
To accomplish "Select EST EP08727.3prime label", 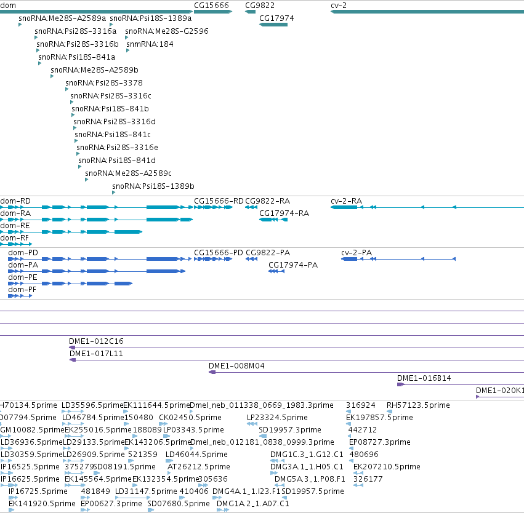I will [380, 442].
